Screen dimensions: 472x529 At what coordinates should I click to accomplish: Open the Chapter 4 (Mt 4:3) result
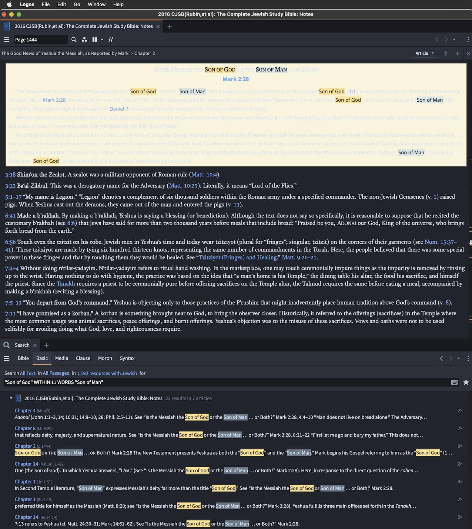point(25,411)
